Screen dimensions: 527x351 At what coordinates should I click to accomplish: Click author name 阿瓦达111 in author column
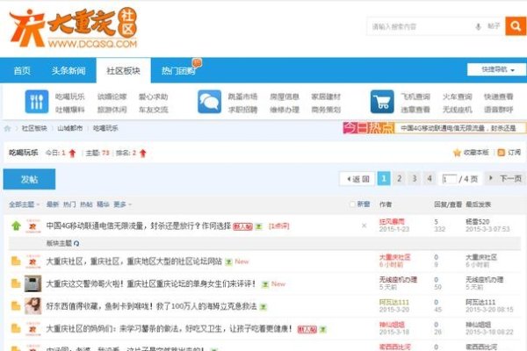coord(394,302)
